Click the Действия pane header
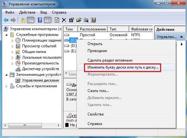This screenshot has height=138, width=187. pyautogui.click(x=170, y=30)
